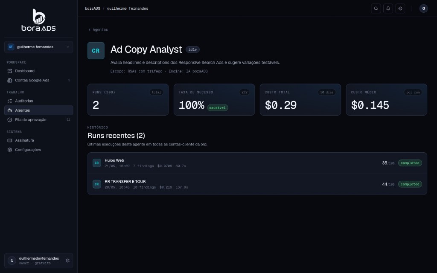Click the Fila de aprovação check icon

pos(10,120)
